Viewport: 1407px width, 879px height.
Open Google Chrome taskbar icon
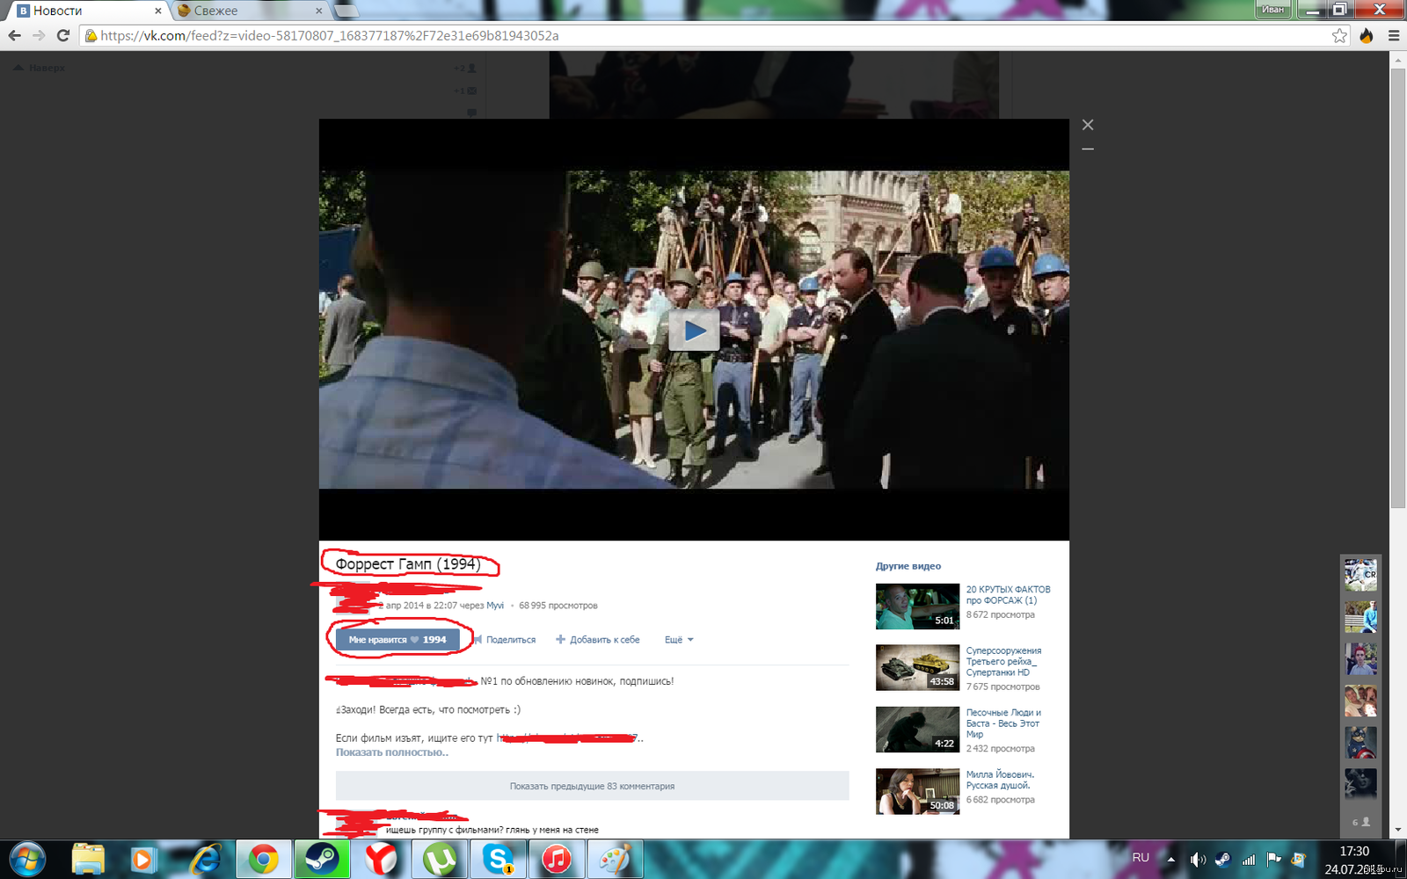tap(263, 859)
